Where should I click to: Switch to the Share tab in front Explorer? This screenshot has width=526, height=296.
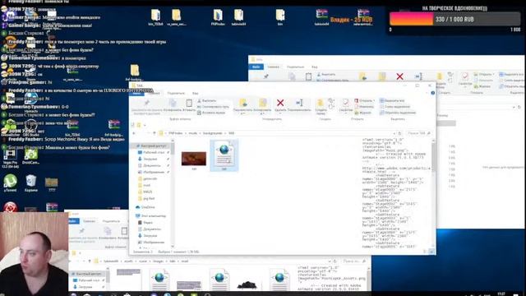click(176, 93)
